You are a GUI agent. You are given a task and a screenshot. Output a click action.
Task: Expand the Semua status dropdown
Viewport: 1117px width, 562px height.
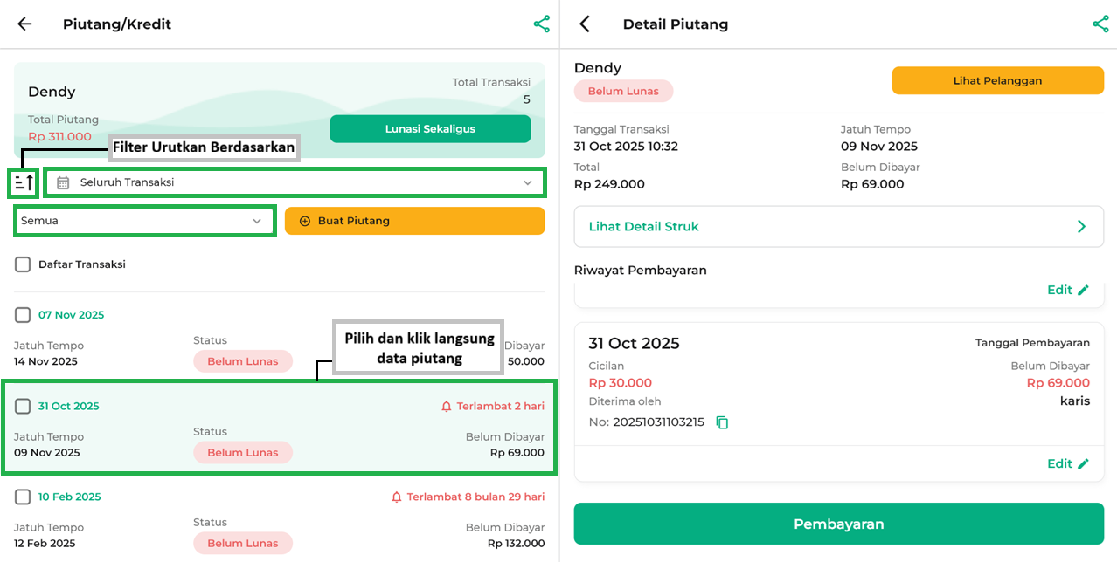point(144,221)
